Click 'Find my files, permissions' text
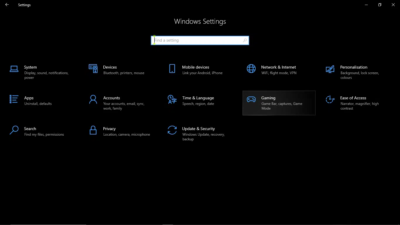Screen dimensions: 400x225 click(44, 134)
